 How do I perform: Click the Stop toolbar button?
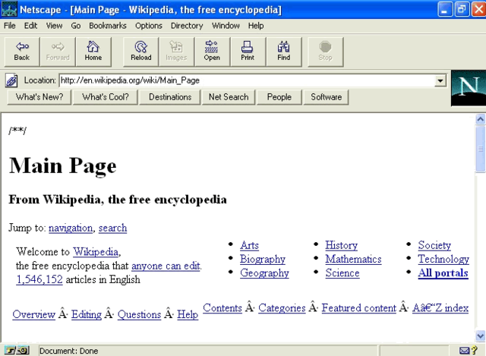(x=326, y=52)
